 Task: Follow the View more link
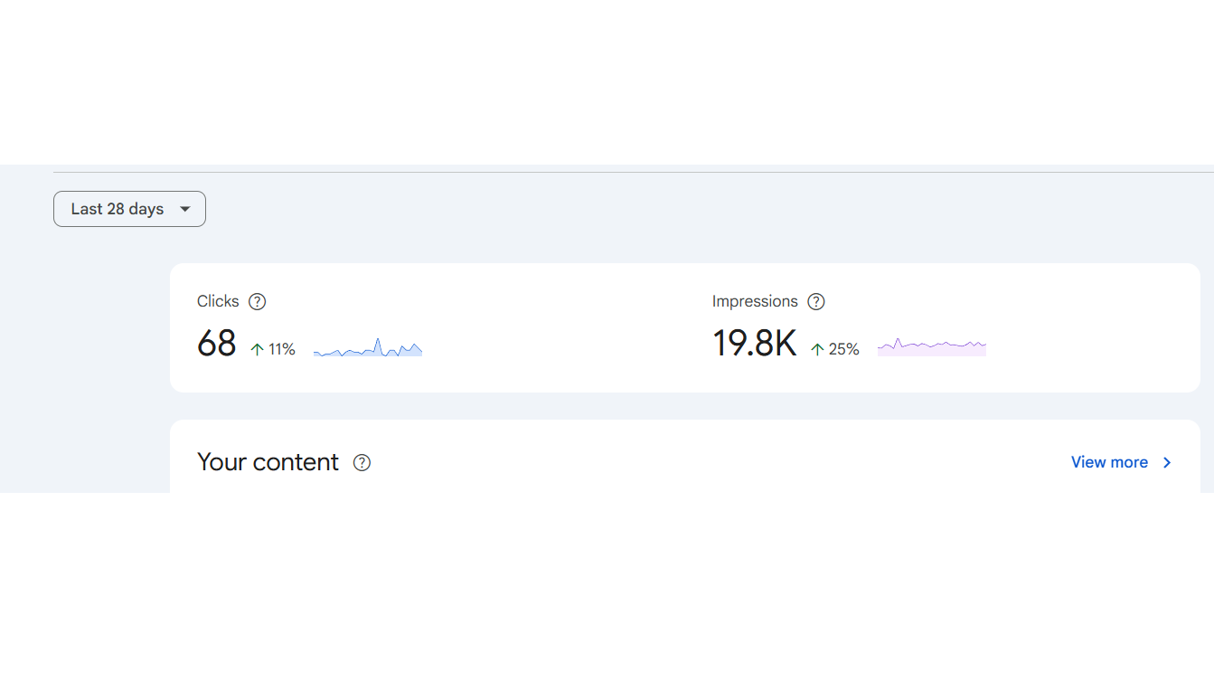[x=1109, y=462]
